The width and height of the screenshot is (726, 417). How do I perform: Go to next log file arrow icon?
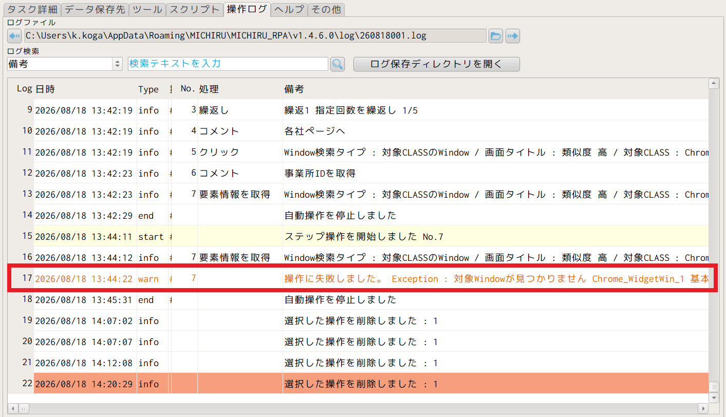512,35
